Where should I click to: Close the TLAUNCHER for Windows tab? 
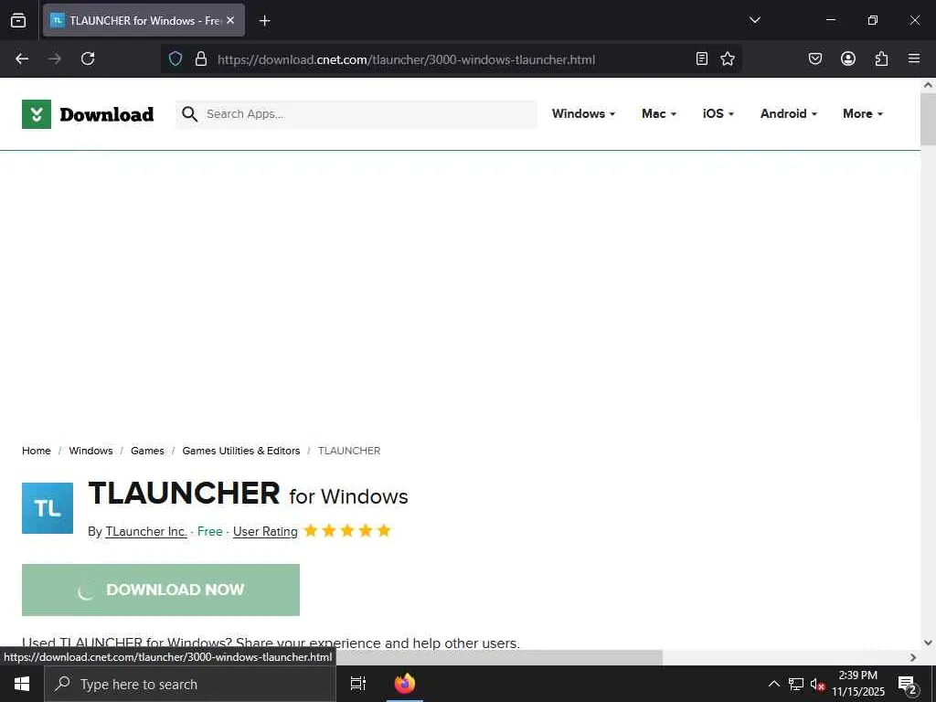click(x=230, y=20)
